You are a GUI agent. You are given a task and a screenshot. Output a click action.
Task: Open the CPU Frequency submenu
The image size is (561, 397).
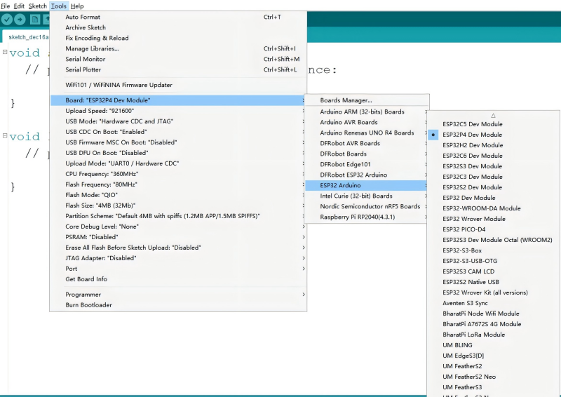coord(98,174)
